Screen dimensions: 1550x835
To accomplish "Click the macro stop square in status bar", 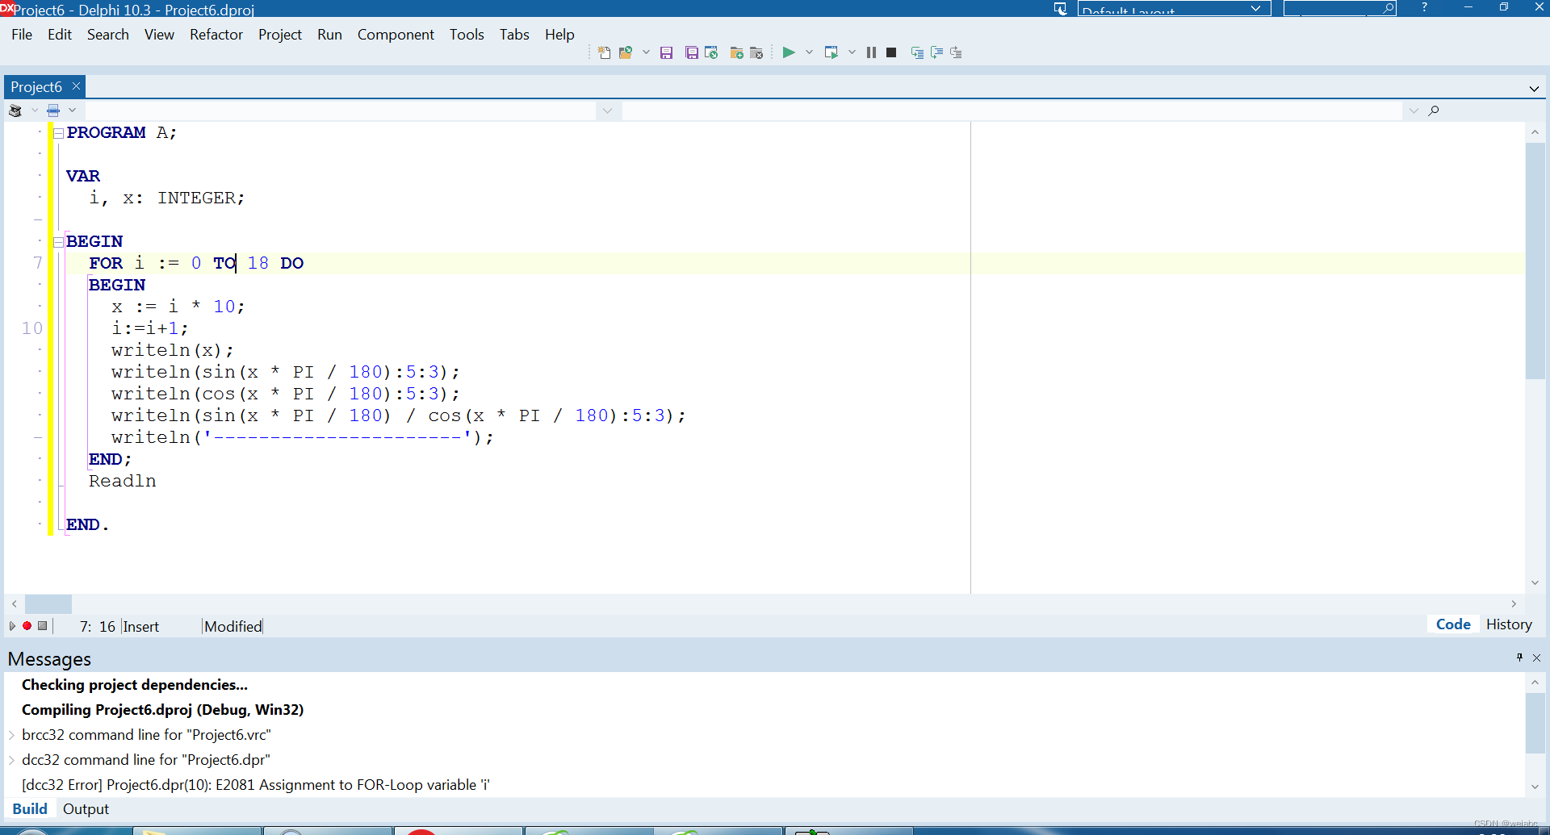I will tap(43, 626).
